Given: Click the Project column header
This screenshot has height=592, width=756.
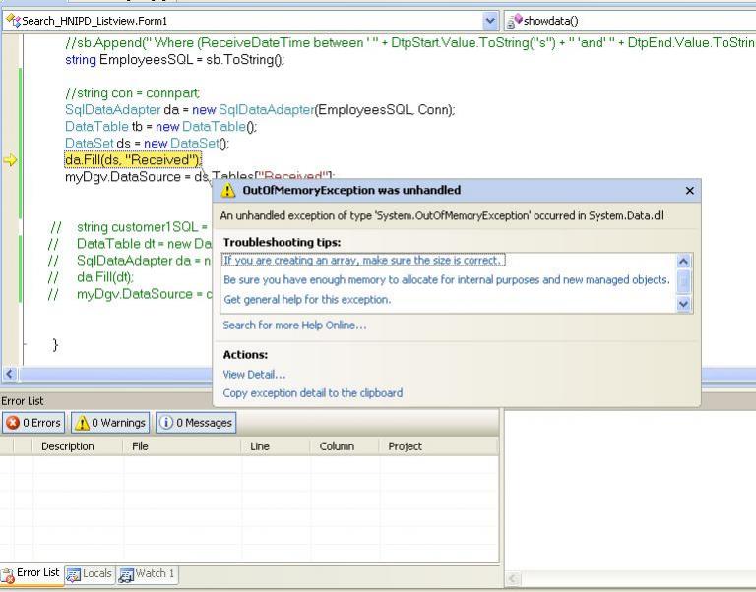Looking at the screenshot, I should click(x=405, y=446).
